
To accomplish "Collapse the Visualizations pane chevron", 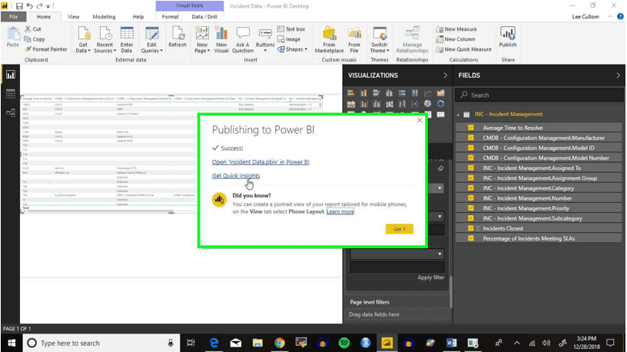I will click(x=445, y=75).
